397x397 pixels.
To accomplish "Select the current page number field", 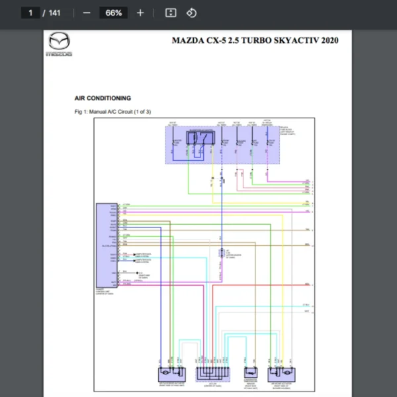I will coord(30,13).
